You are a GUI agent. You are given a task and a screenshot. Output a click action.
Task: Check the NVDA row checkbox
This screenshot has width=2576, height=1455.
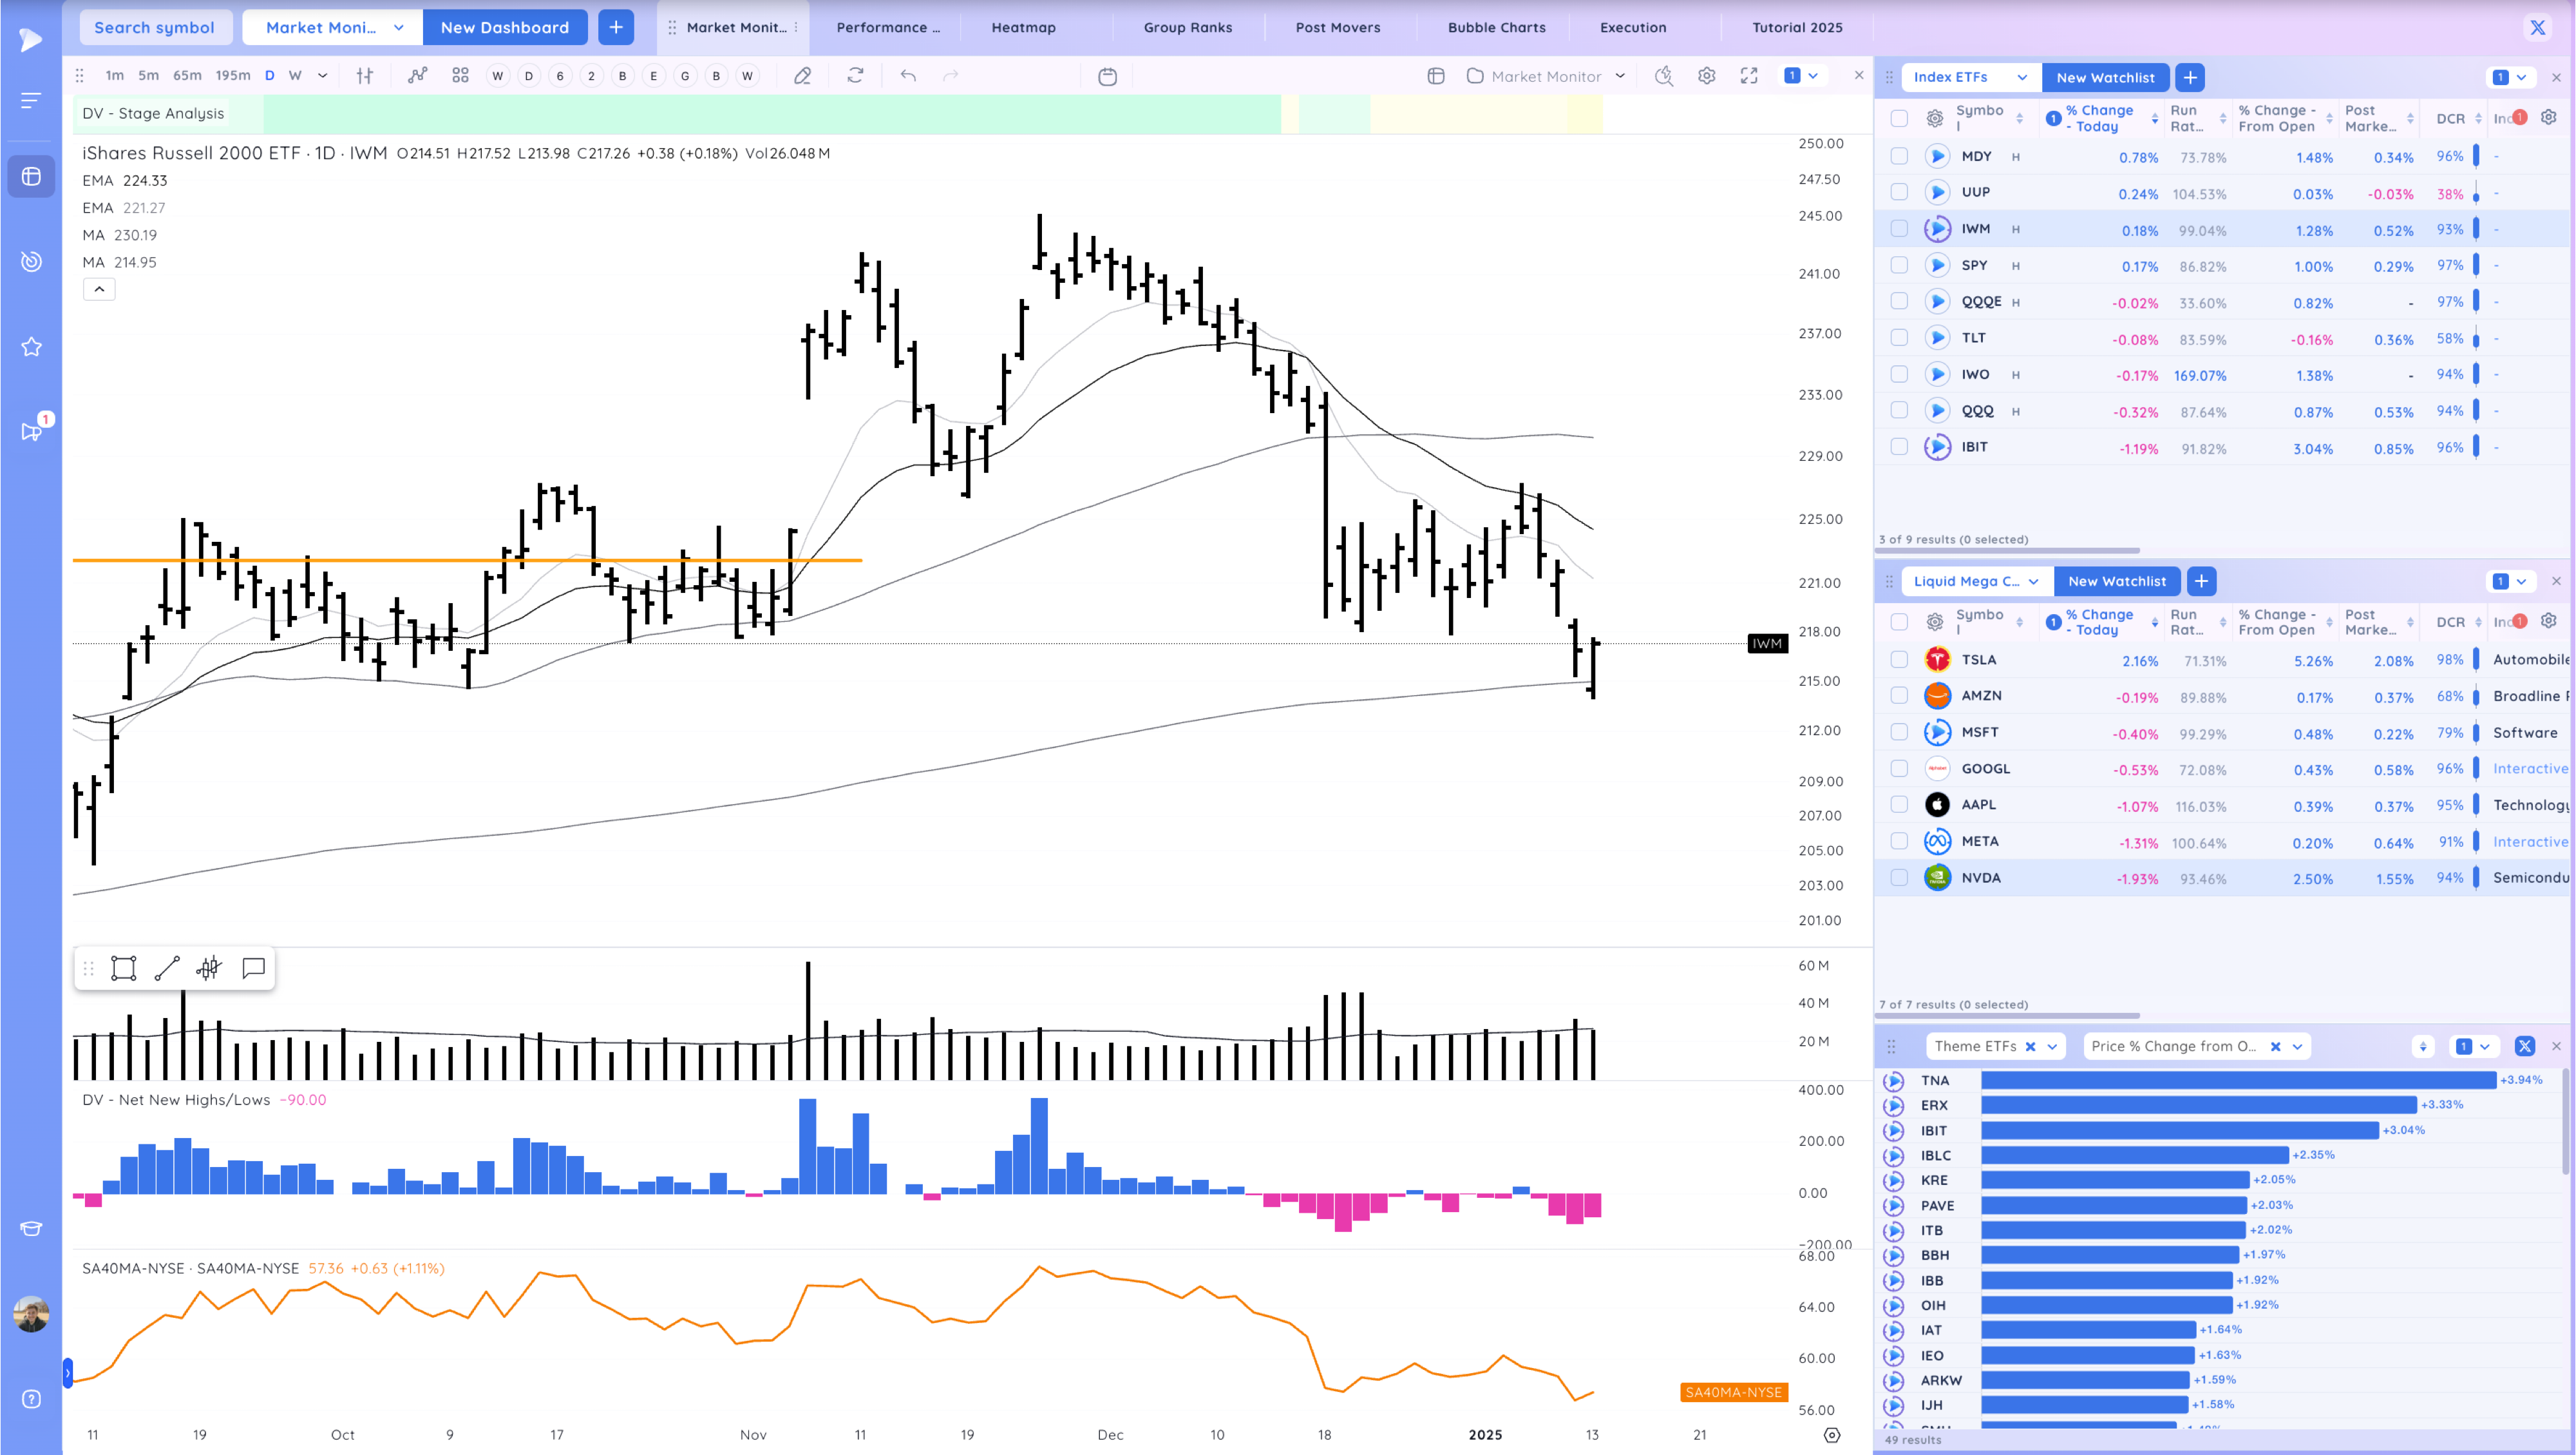(1899, 878)
